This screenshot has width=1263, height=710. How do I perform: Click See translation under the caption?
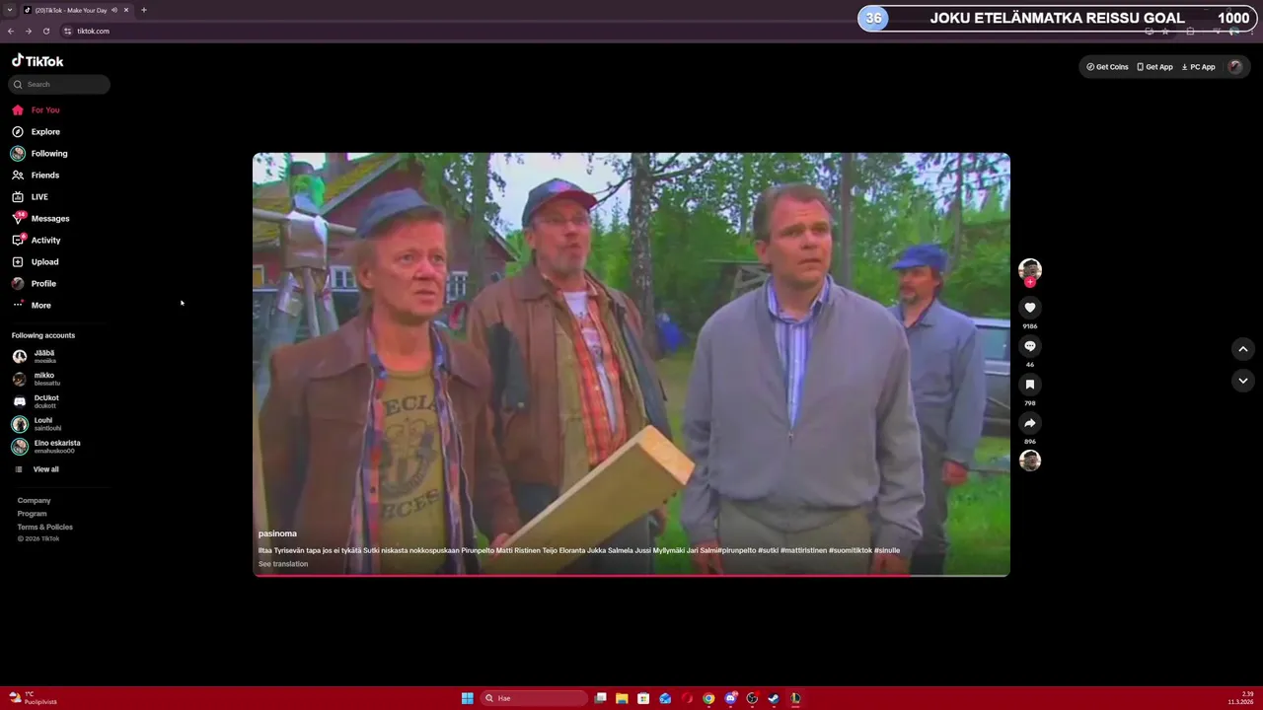click(283, 564)
